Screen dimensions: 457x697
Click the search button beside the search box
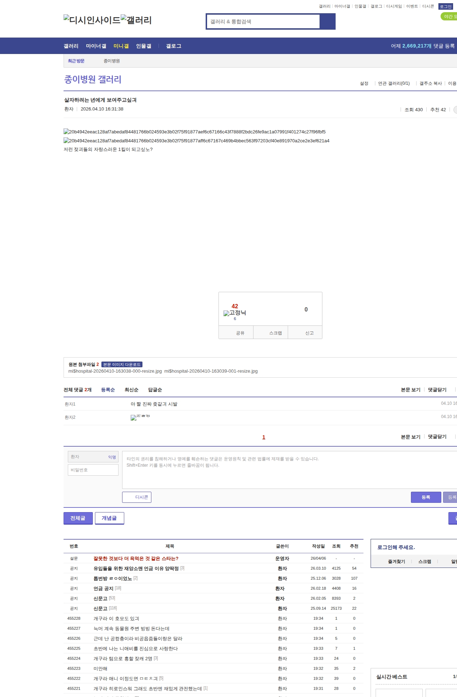point(327,21)
